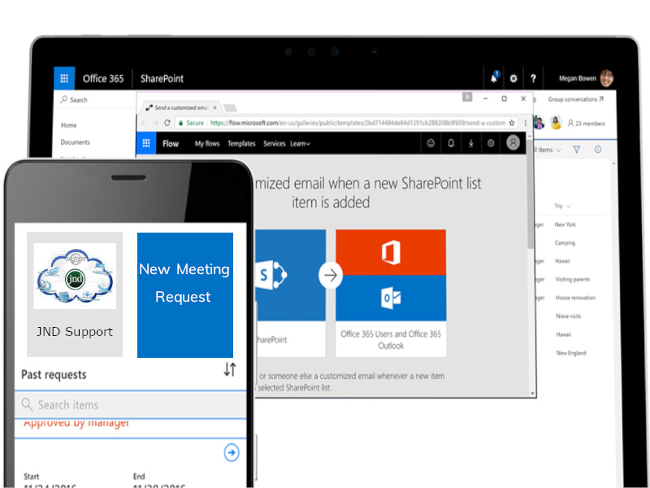Open the Group conversations link
Screen dimensions: 650x488
pos(575,99)
